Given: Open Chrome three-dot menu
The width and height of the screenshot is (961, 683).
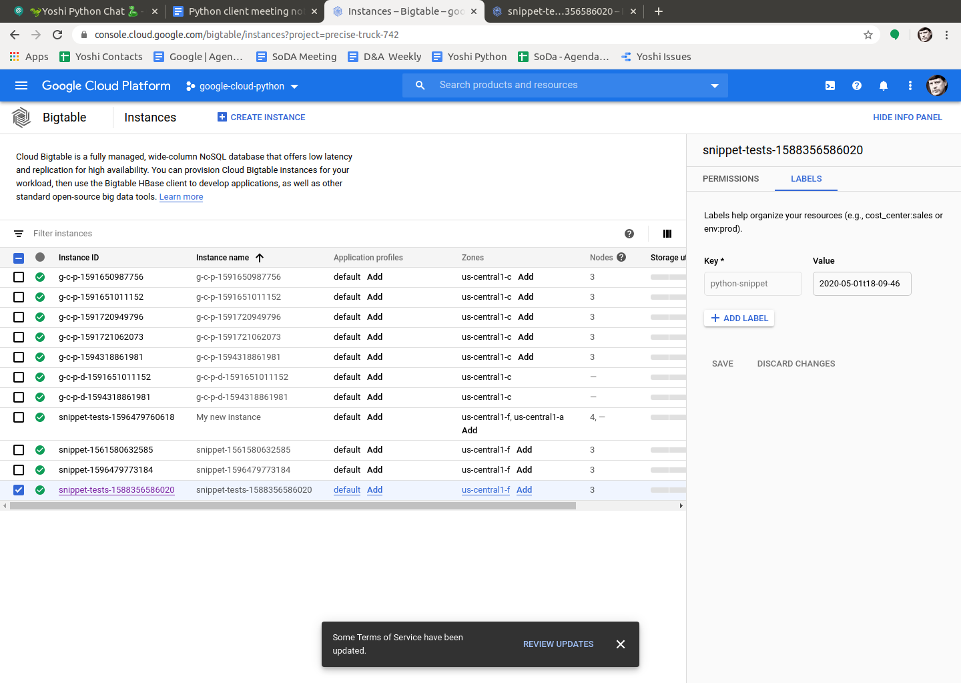Looking at the screenshot, I should [x=946, y=35].
